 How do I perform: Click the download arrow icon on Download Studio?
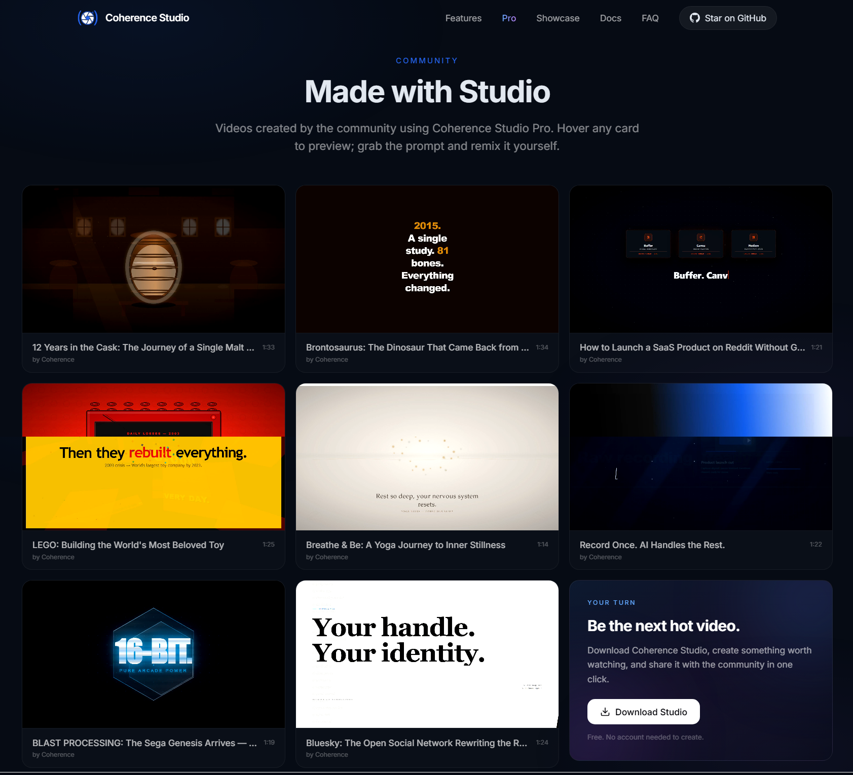605,712
